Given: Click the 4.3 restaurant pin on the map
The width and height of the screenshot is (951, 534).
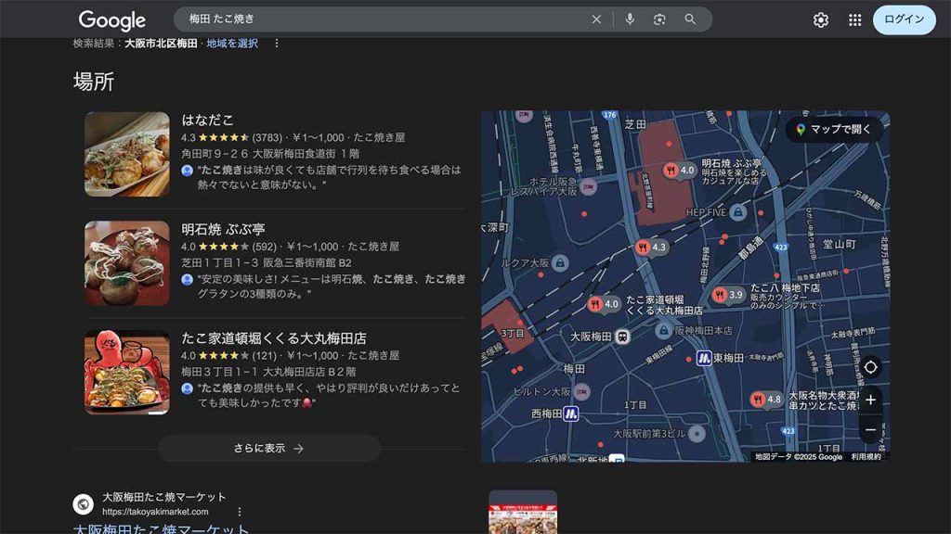Looking at the screenshot, I should [x=651, y=247].
